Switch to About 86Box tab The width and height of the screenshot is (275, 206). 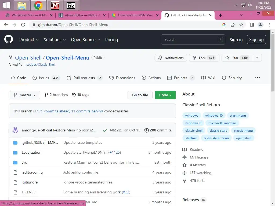82,15
